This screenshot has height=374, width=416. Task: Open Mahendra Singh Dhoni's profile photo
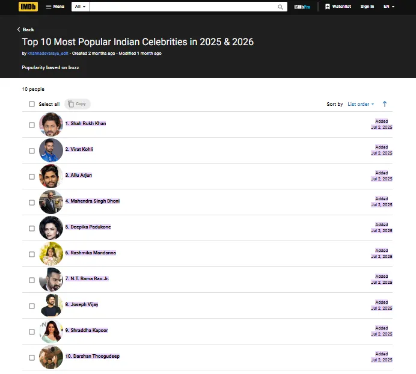[51, 202]
